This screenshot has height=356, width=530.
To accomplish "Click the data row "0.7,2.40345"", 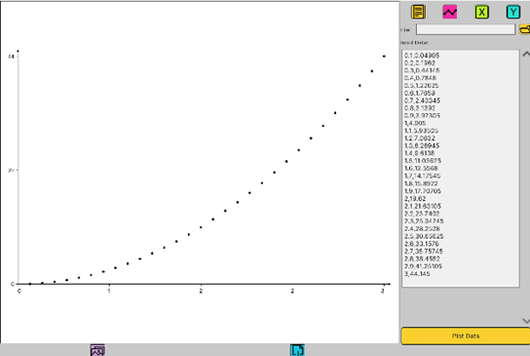I will click(422, 100).
